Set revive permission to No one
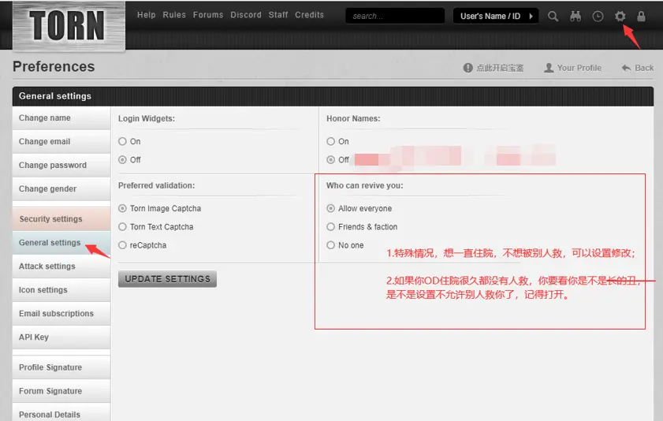 pos(331,245)
